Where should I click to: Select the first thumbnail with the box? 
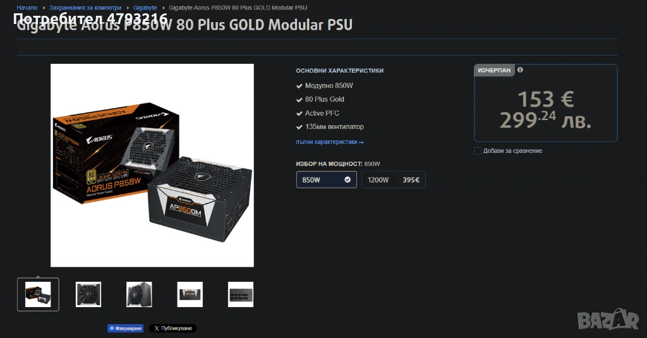tap(38, 294)
